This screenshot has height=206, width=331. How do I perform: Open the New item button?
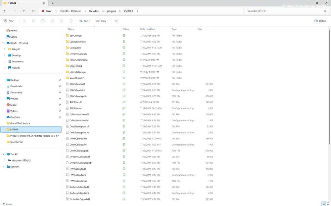pos(10,20)
